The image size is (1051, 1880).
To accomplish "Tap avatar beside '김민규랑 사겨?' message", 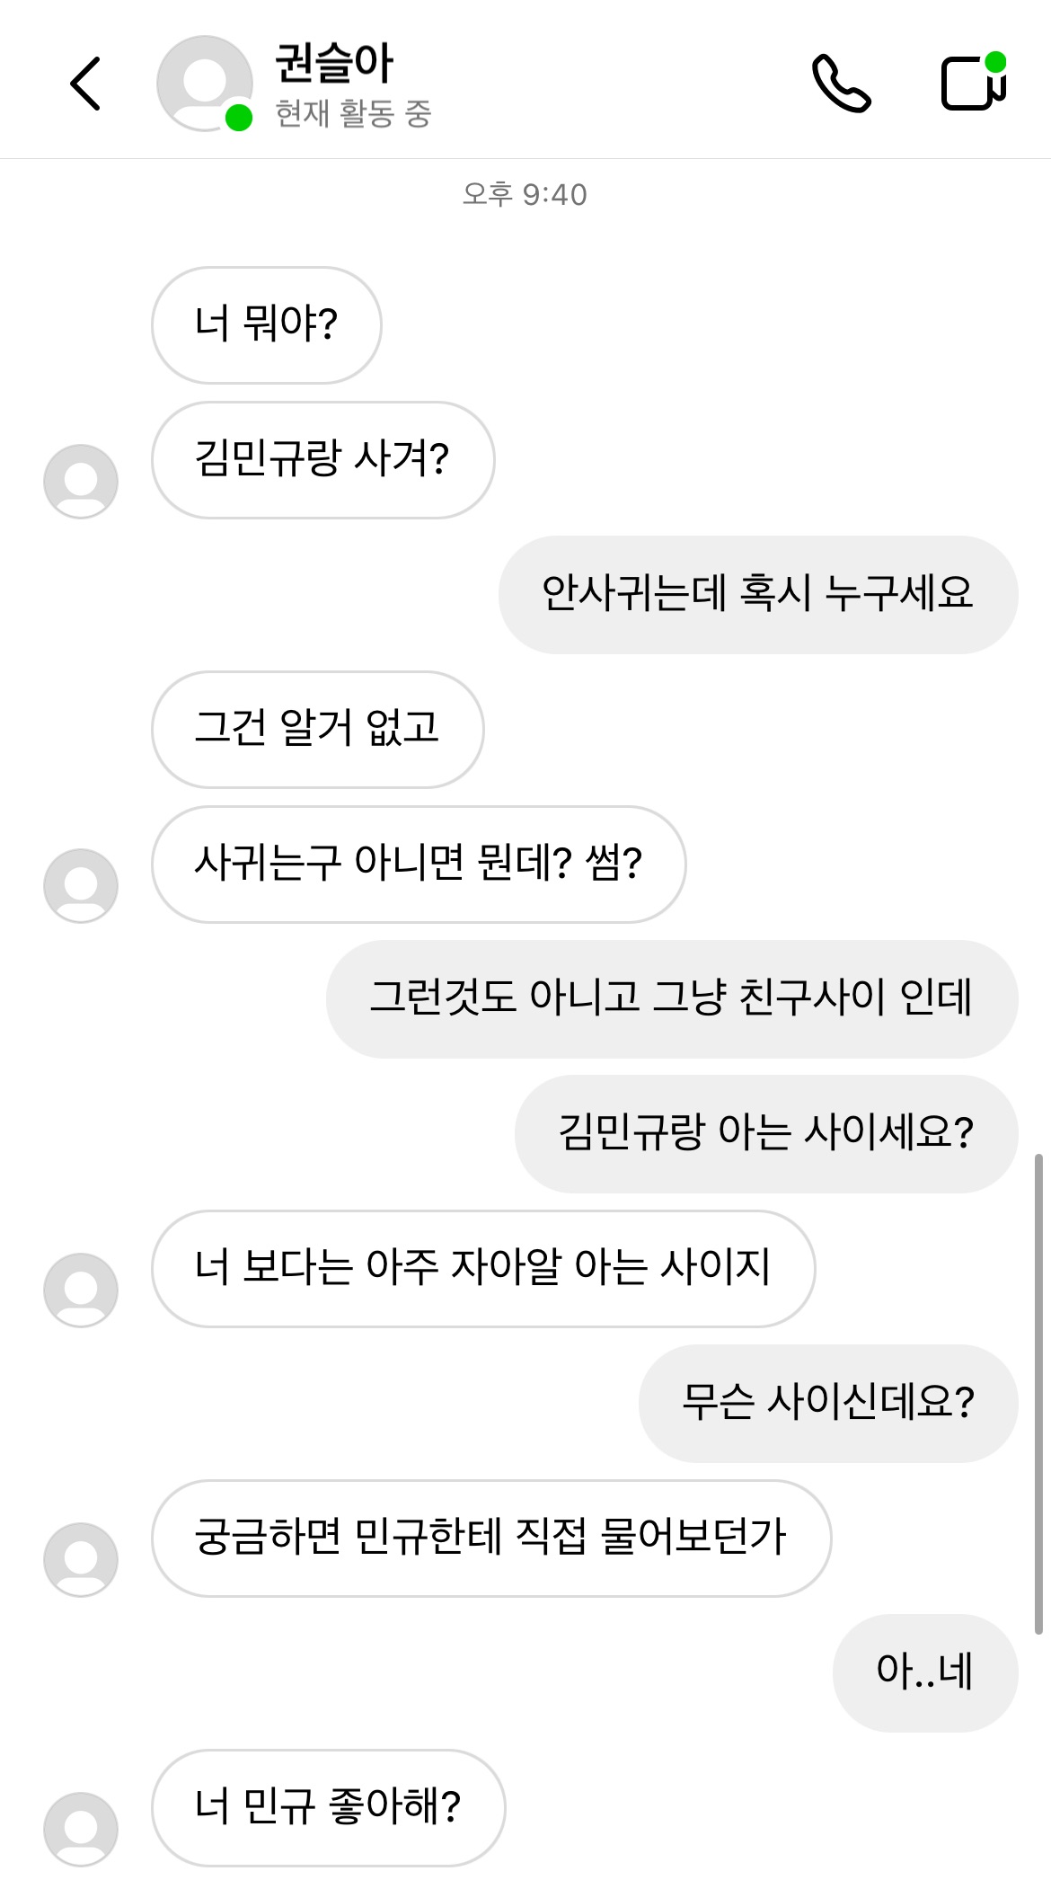I will point(81,481).
